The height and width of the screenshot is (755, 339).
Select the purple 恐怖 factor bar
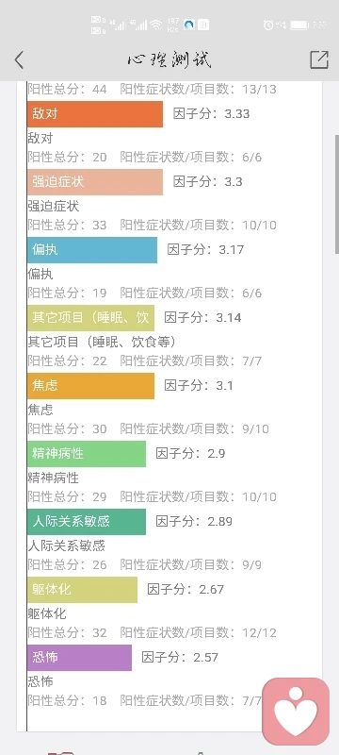pos(79,657)
